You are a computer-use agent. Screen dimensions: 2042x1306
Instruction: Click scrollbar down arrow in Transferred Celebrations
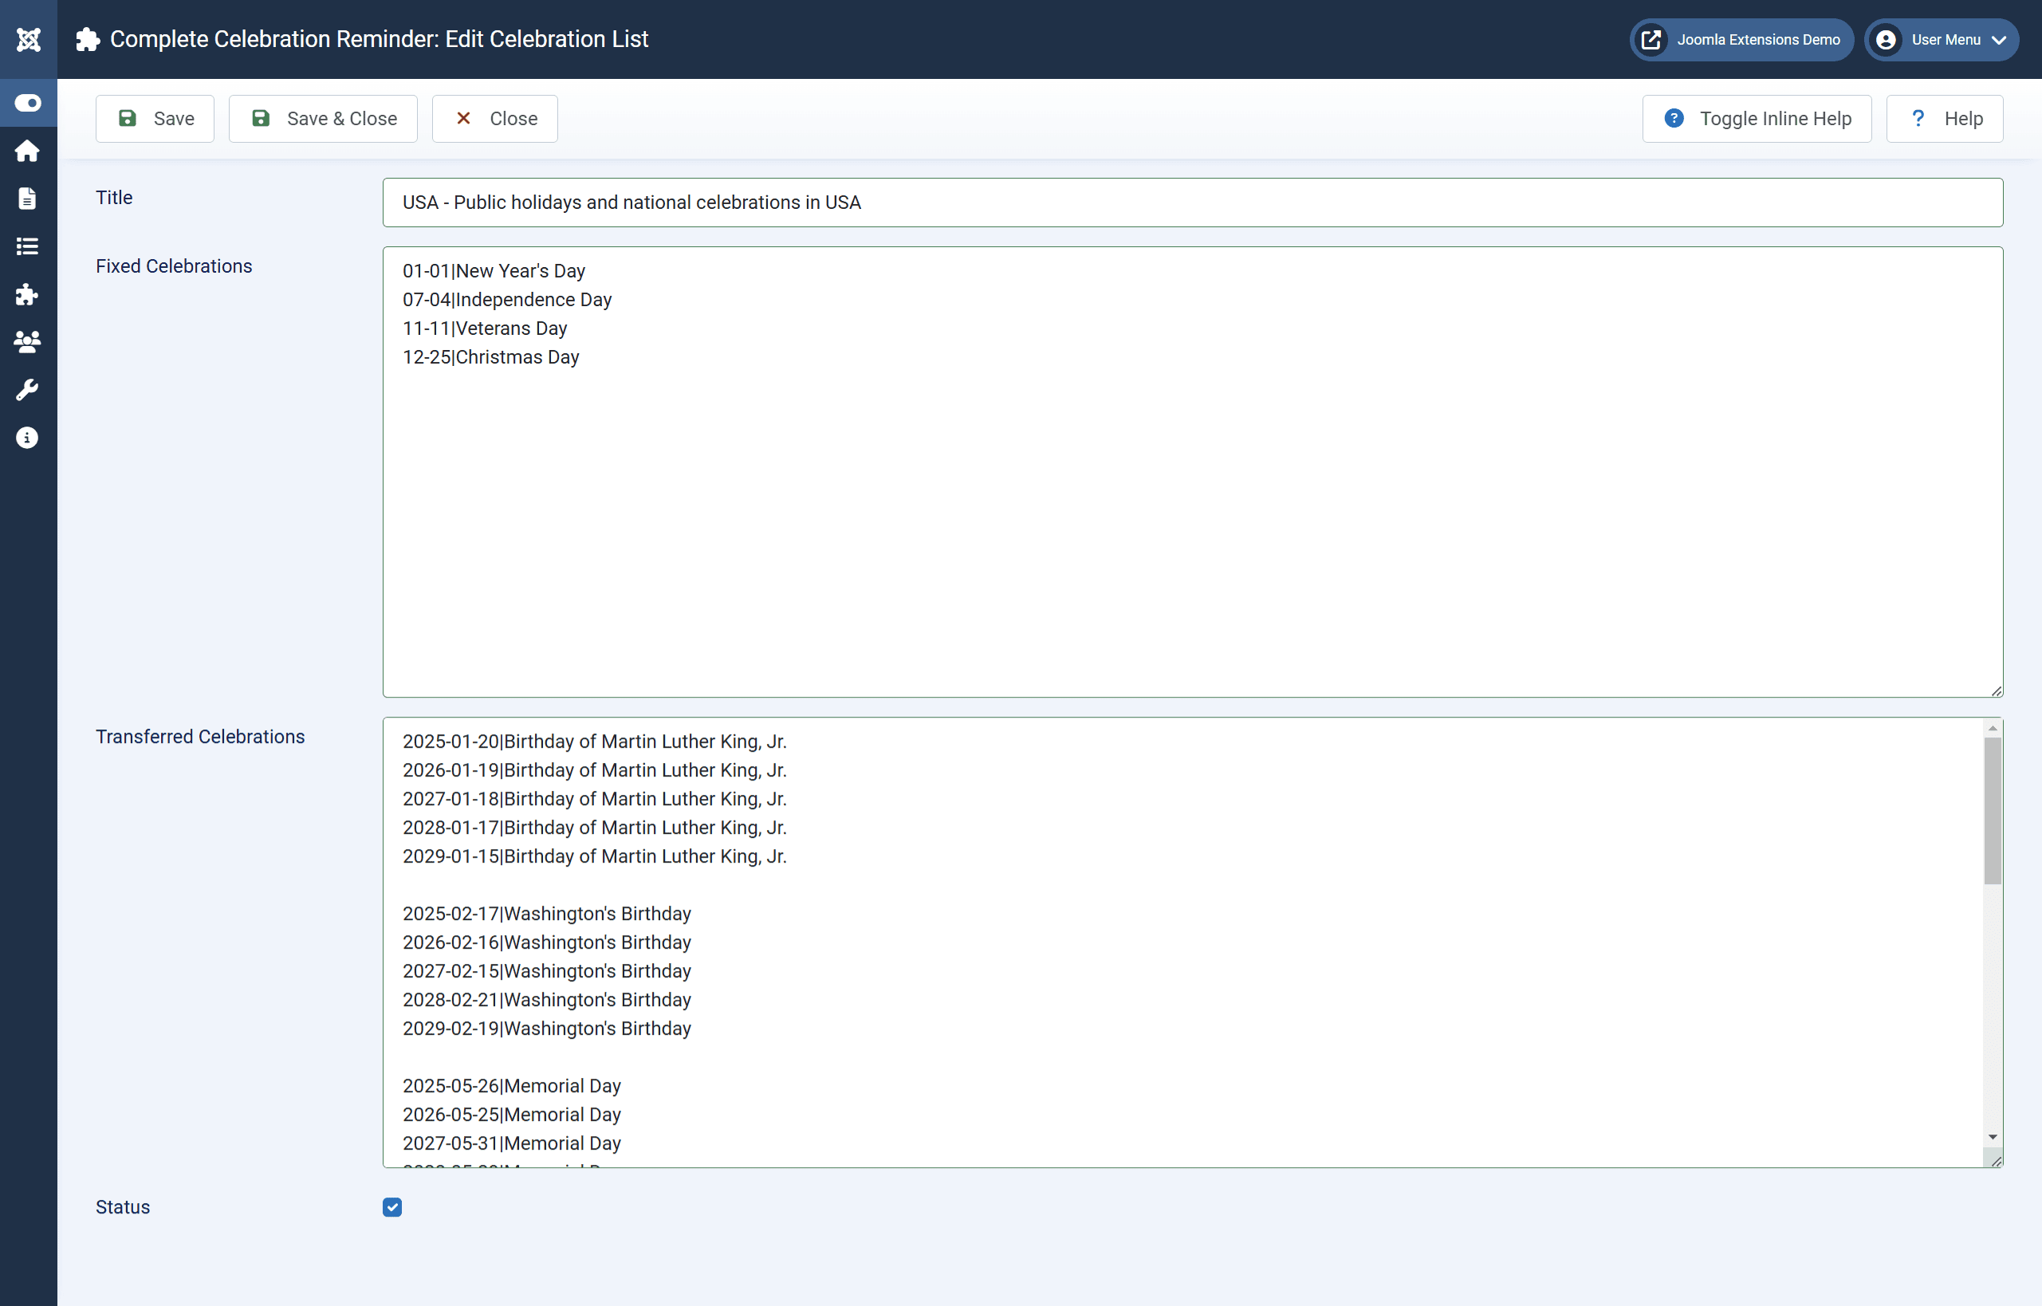point(1992,1137)
